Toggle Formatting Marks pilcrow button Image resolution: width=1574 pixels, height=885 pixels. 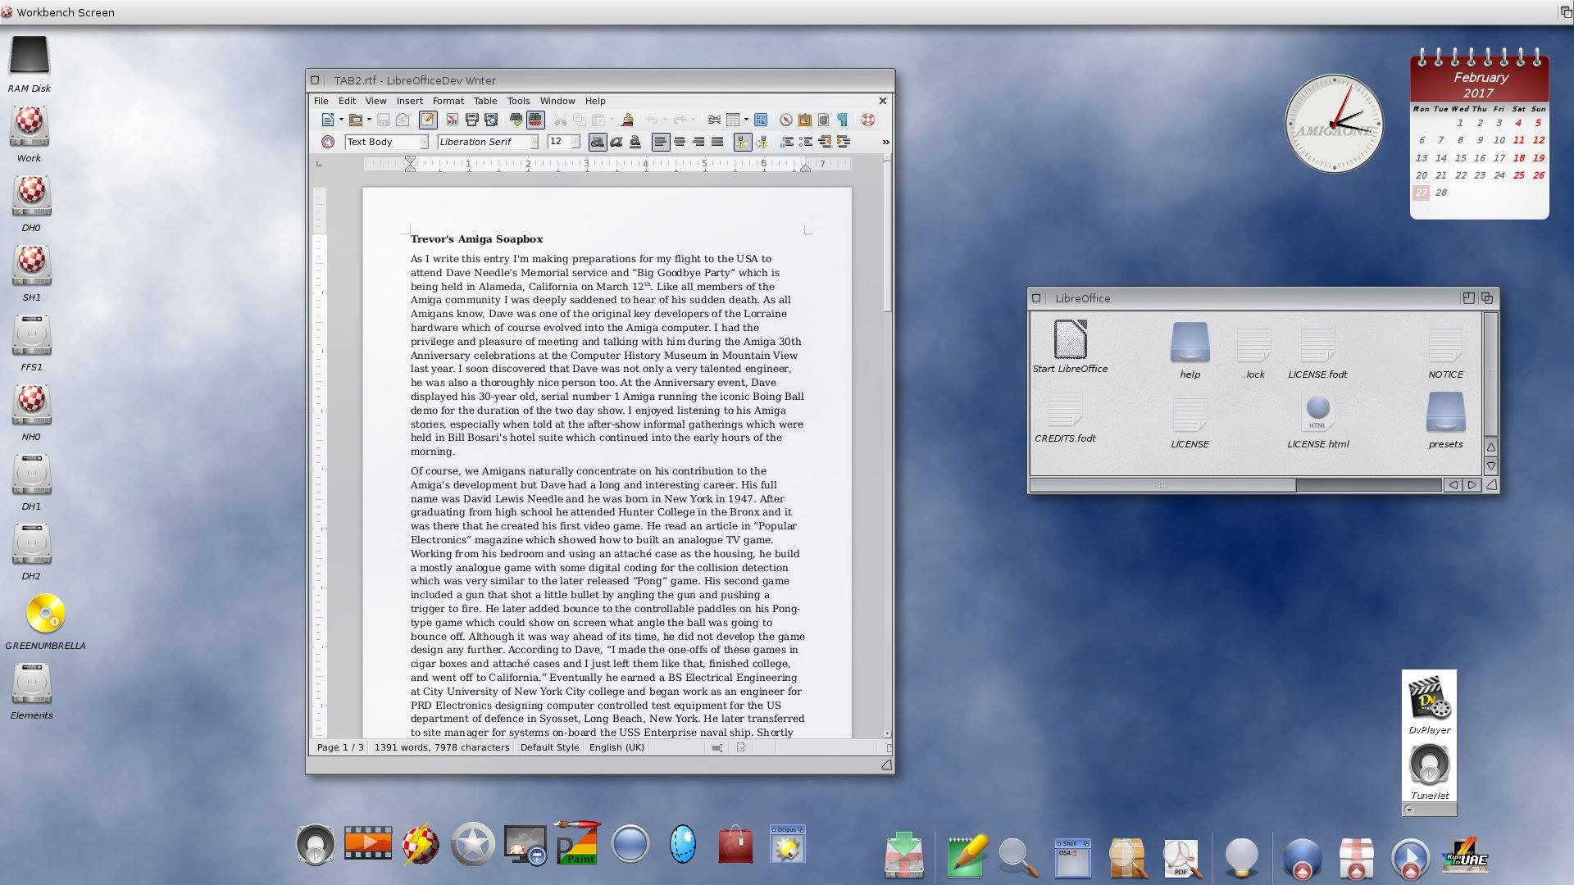pos(842,120)
